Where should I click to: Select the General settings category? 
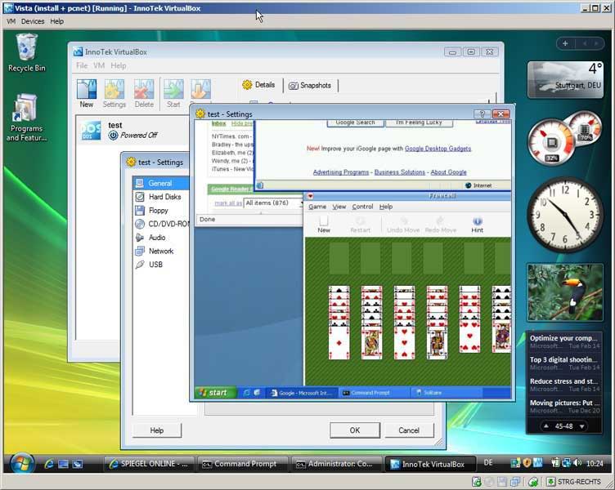click(x=161, y=183)
